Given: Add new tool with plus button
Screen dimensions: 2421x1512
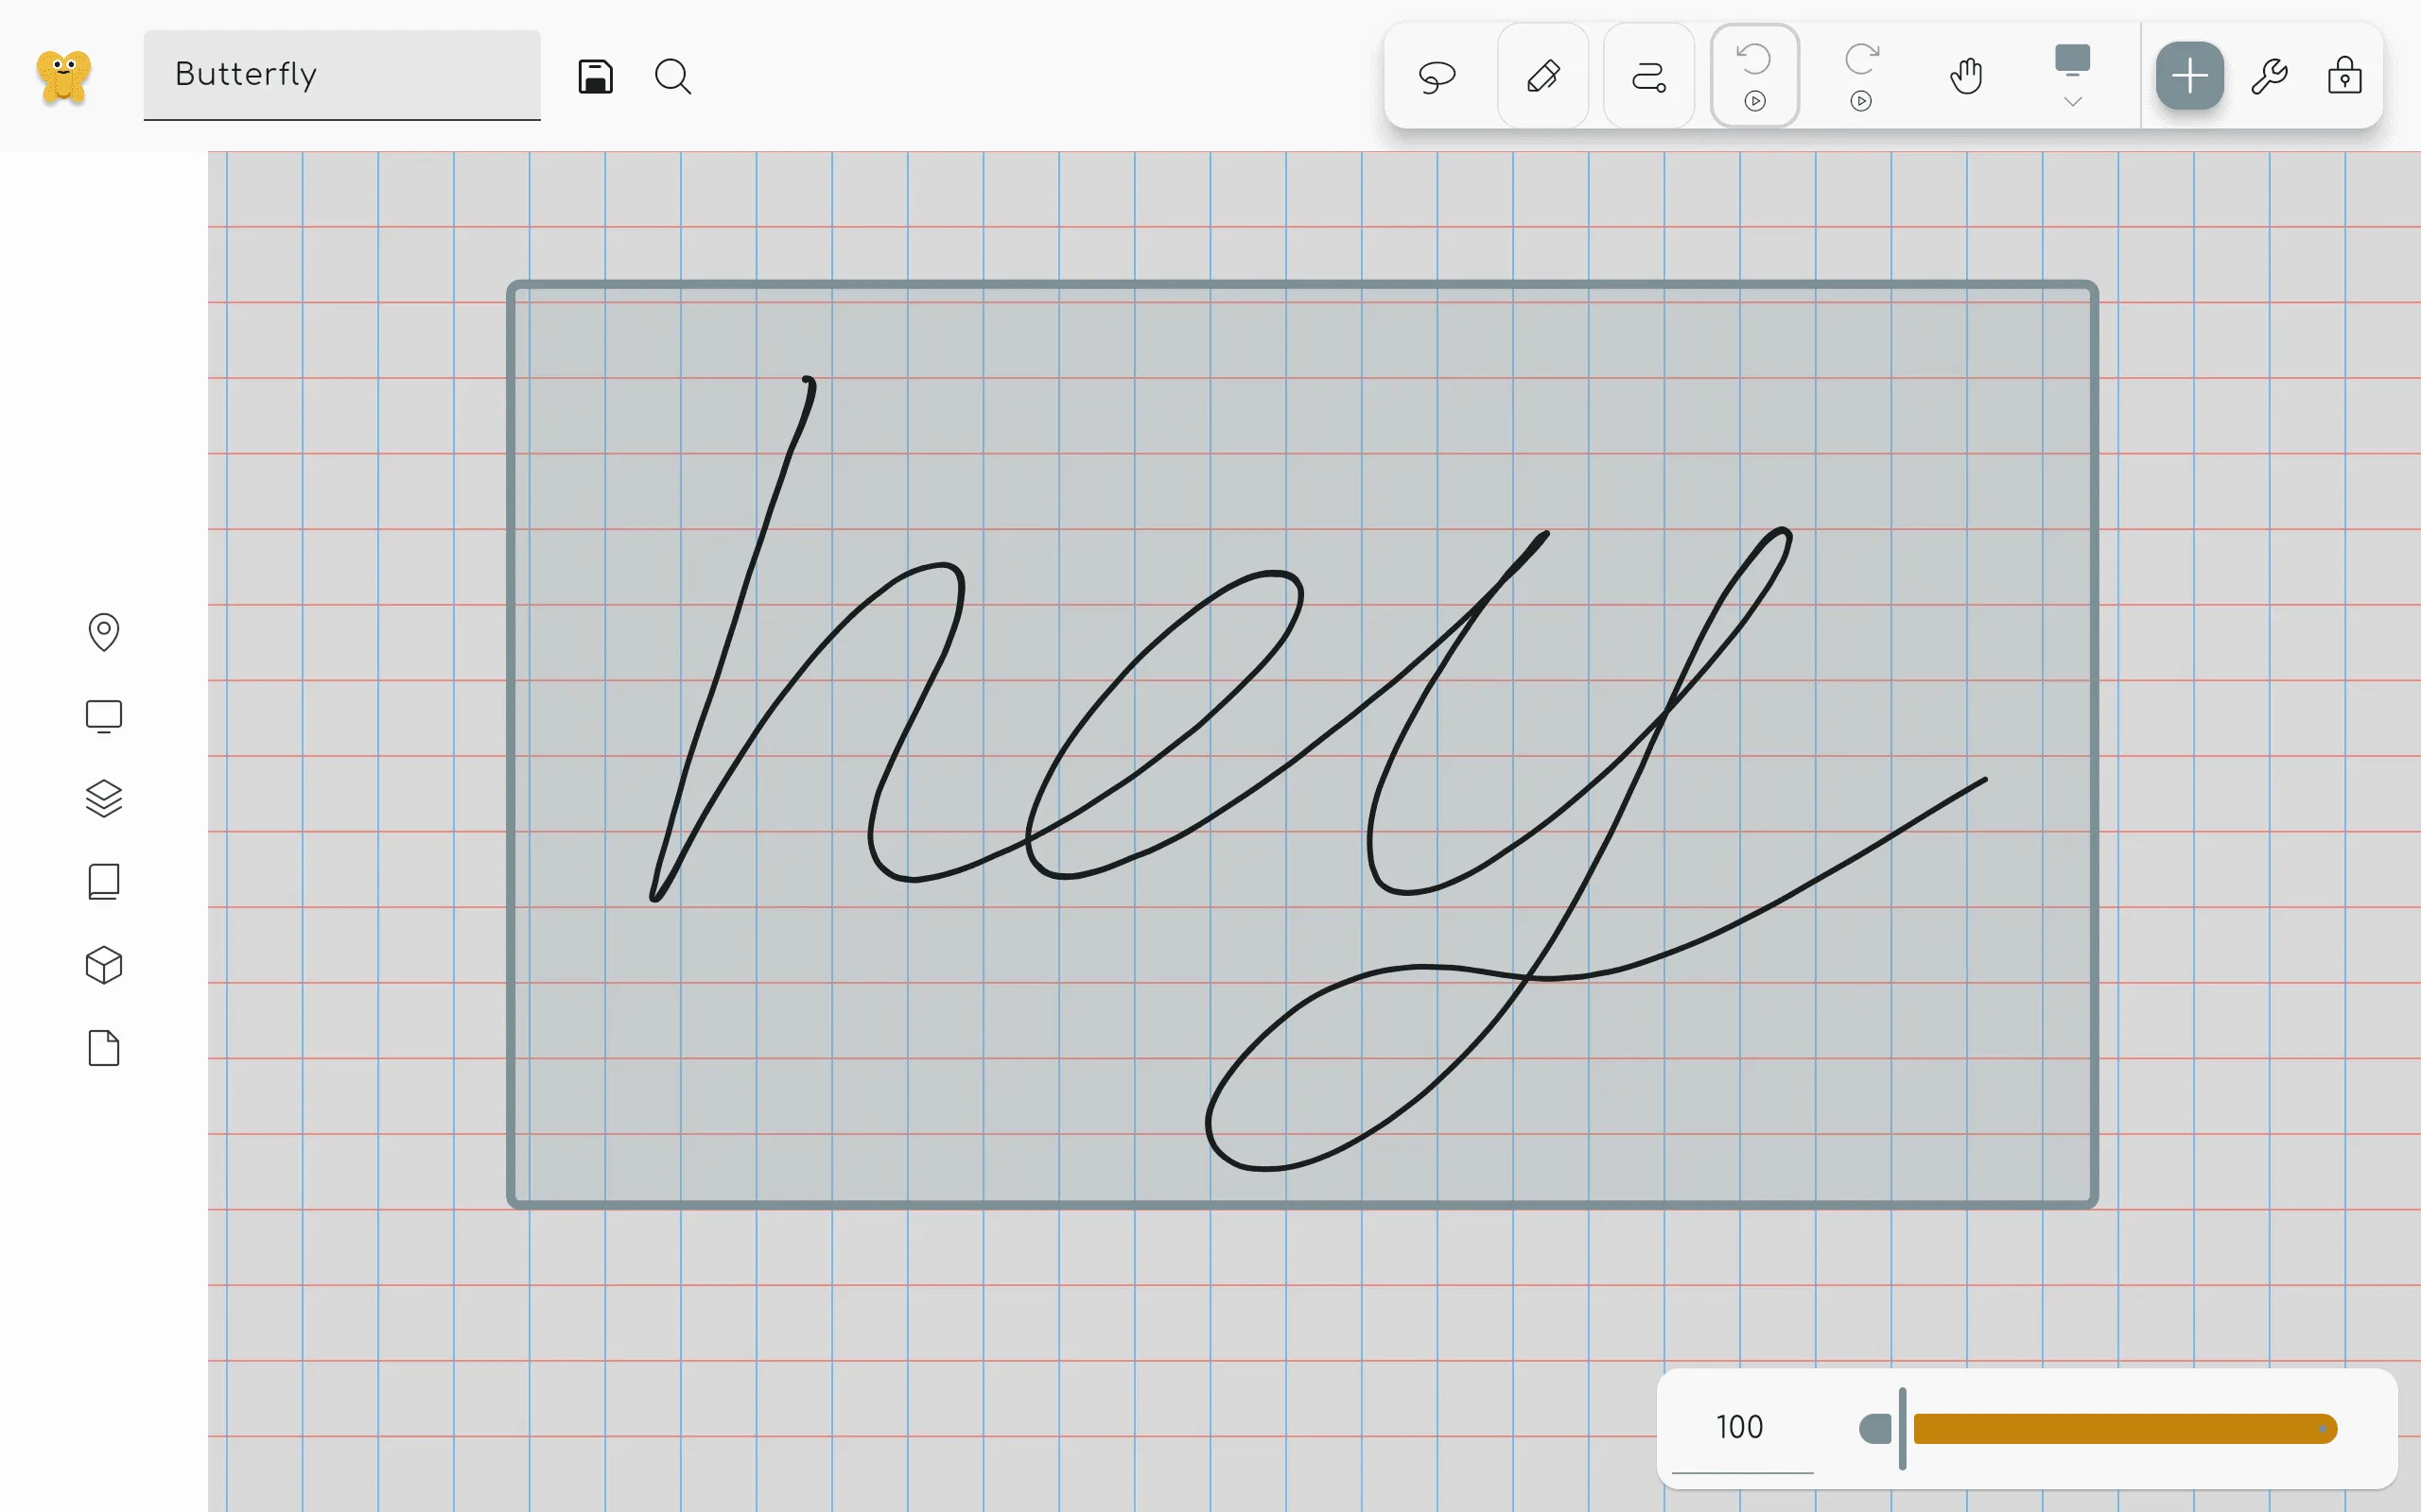Looking at the screenshot, I should (x=2189, y=76).
